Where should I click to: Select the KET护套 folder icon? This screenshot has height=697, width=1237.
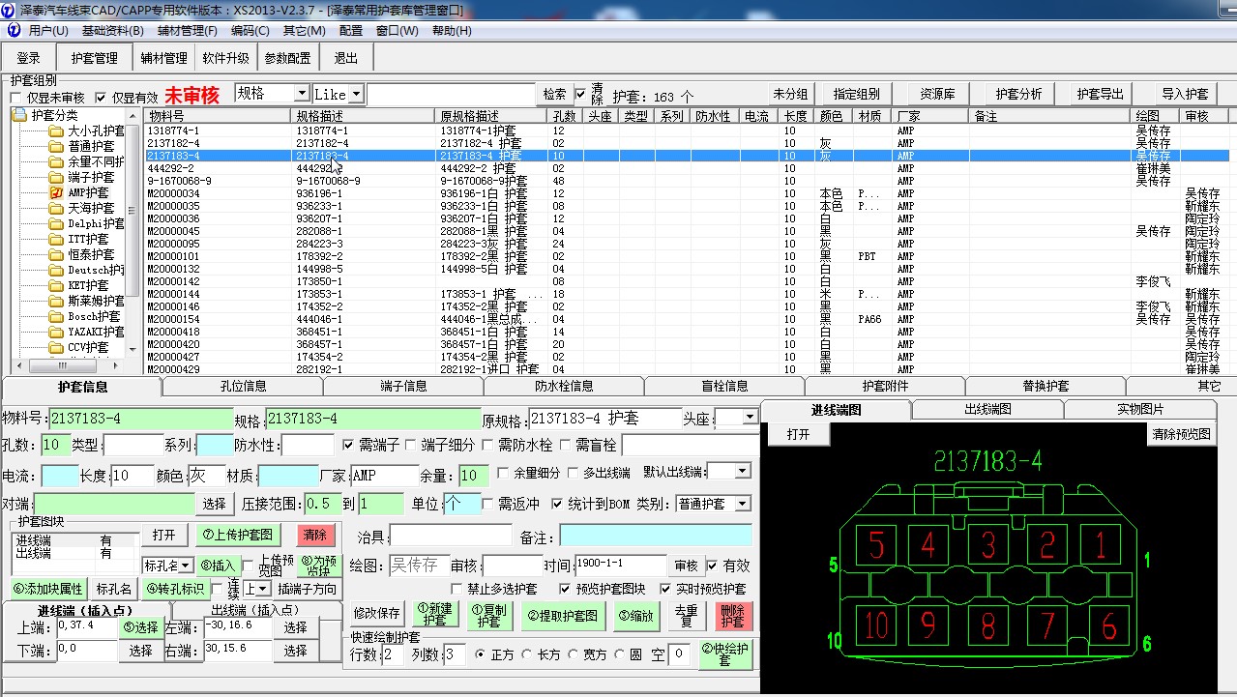point(56,285)
